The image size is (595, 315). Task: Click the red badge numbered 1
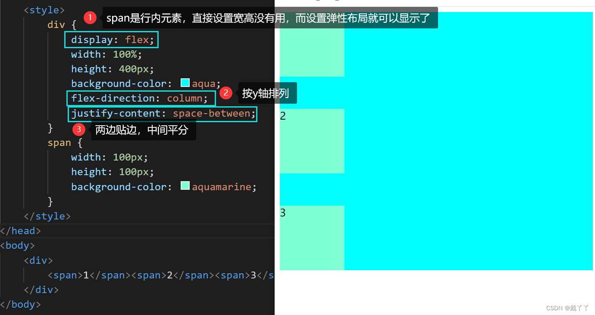pyautogui.click(x=90, y=18)
